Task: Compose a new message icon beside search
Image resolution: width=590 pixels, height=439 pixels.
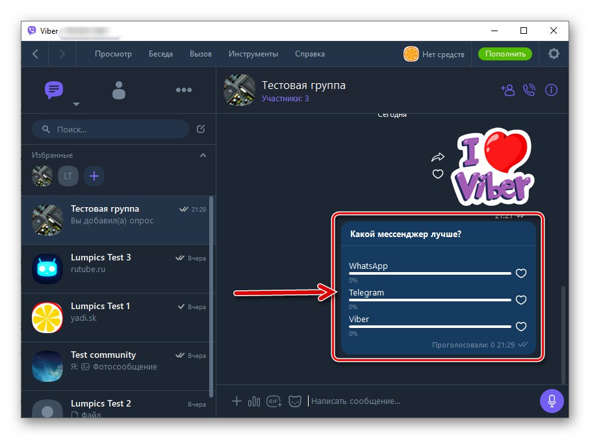Action: pyautogui.click(x=201, y=129)
